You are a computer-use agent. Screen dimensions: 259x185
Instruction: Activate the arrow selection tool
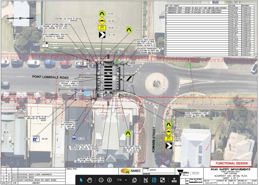point(81,180)
